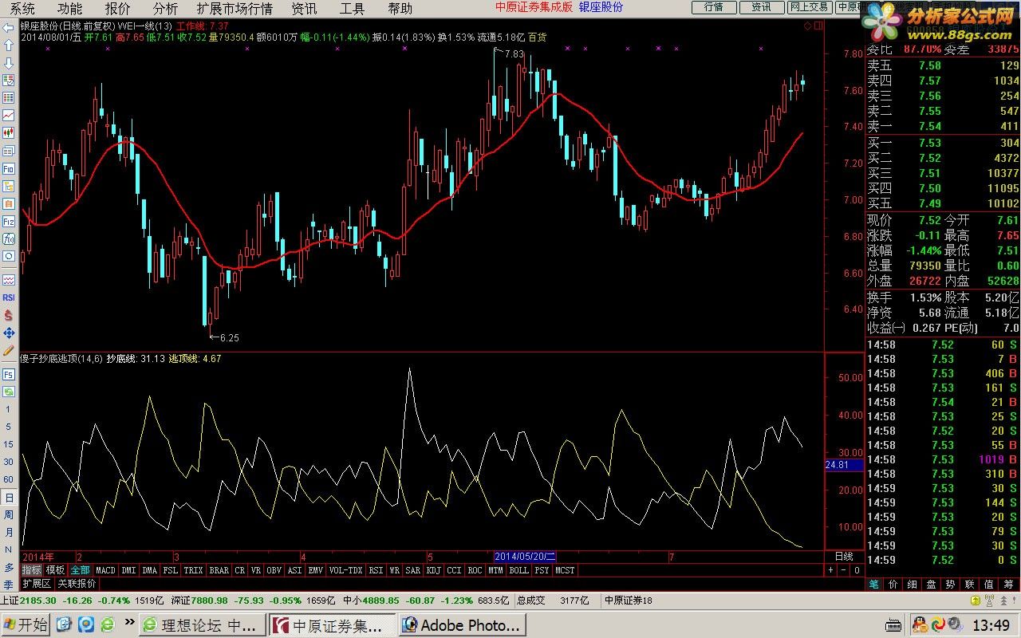Select MACD indicator tab
Viewport: 1021px width, 638px height.
point(105,570)
